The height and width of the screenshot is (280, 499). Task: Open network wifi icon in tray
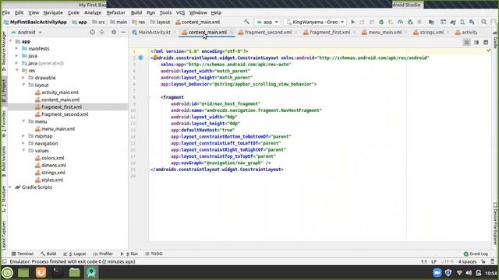click(x=459, y=273)
